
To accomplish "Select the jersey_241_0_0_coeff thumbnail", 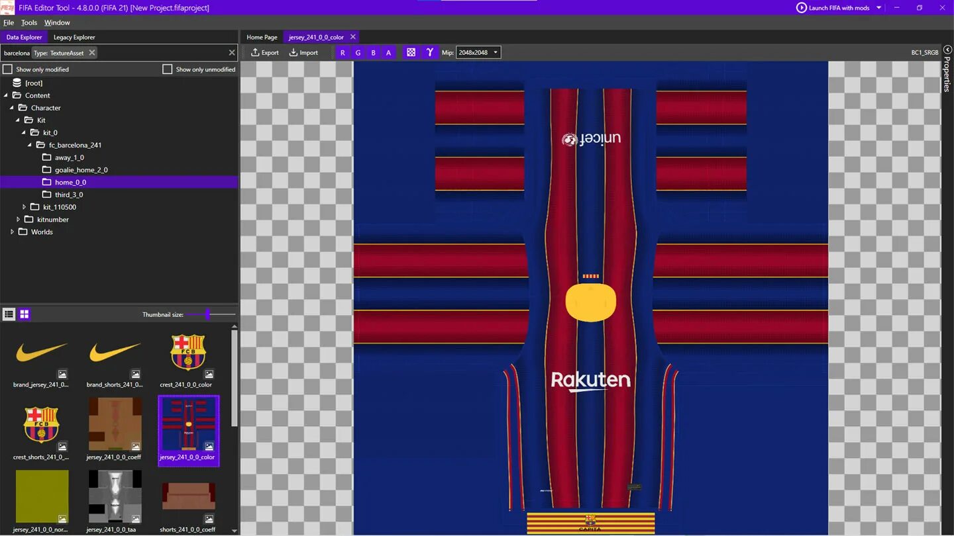I will [115, 429].
